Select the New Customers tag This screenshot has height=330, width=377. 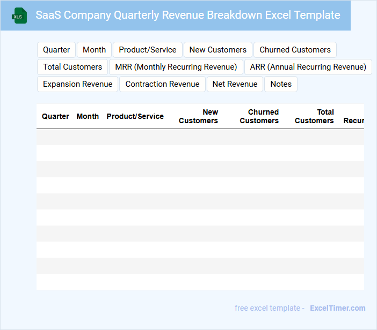tap(218, 50)
